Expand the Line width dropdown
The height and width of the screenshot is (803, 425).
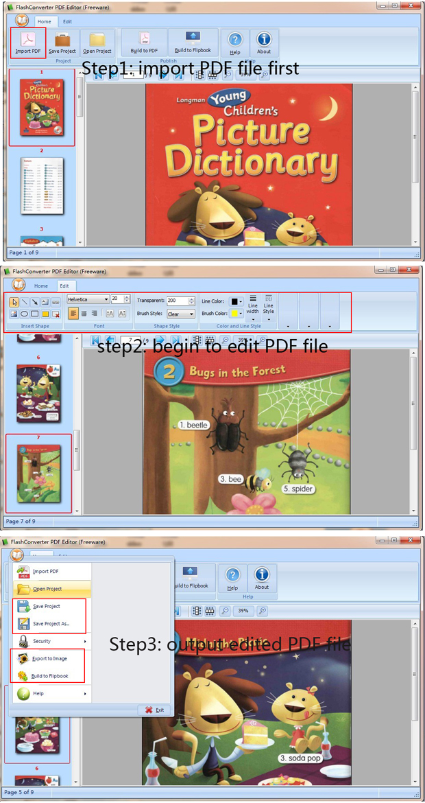tap(253, 308)
